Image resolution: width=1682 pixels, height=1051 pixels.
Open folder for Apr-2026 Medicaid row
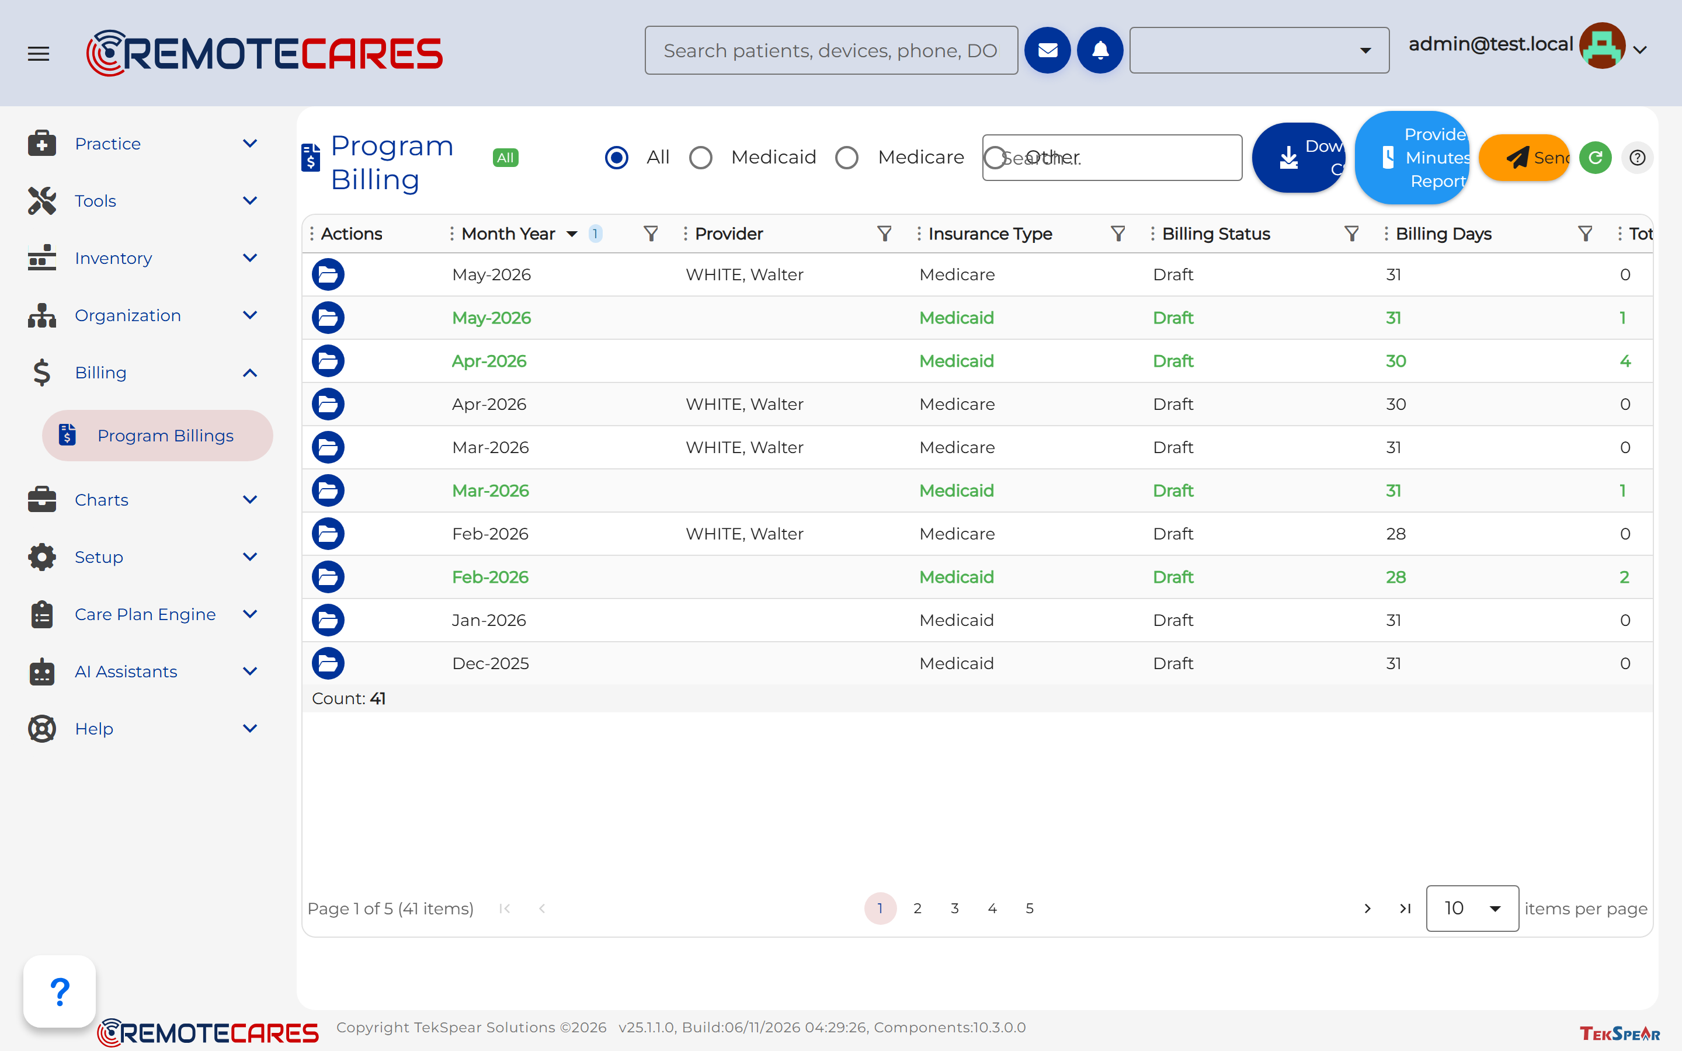pos(328,361)
